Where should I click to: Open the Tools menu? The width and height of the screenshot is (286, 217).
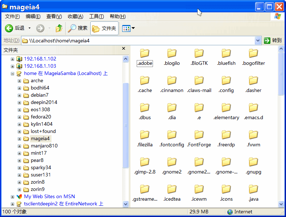tap(96, 16)
